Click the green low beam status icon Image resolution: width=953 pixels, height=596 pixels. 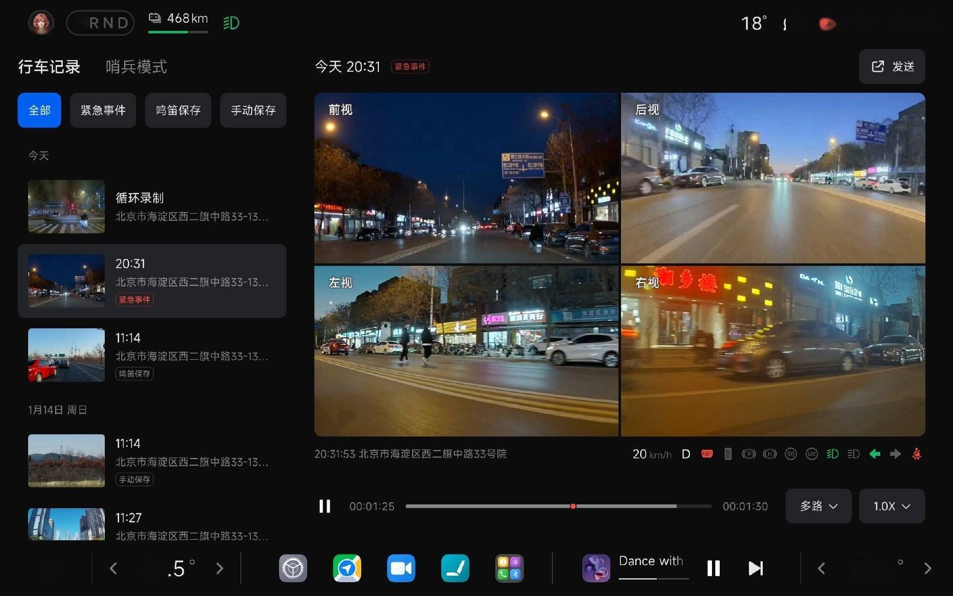pyautogui.click(x=833, y=454)
